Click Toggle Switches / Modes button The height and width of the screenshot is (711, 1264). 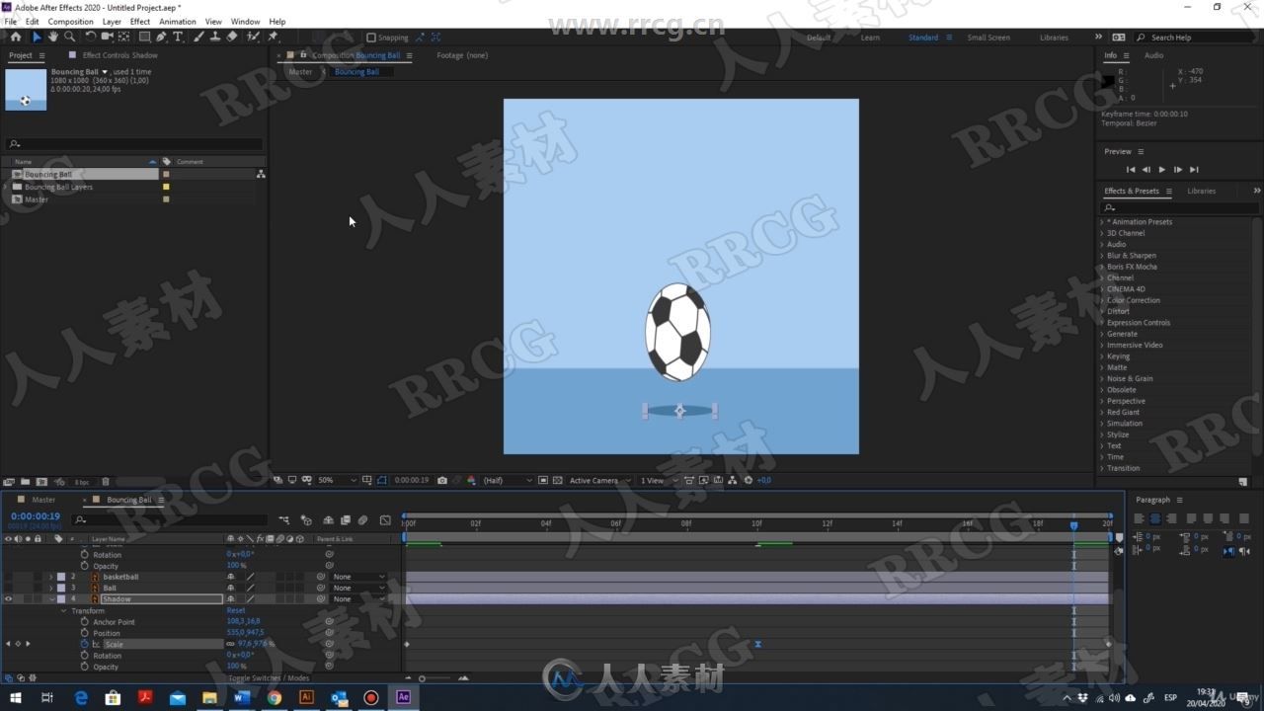tap(269, 678)
